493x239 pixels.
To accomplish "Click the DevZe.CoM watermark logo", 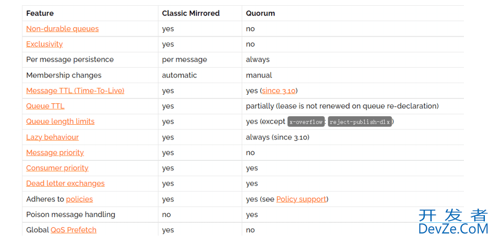I will [x=453, y=222].
